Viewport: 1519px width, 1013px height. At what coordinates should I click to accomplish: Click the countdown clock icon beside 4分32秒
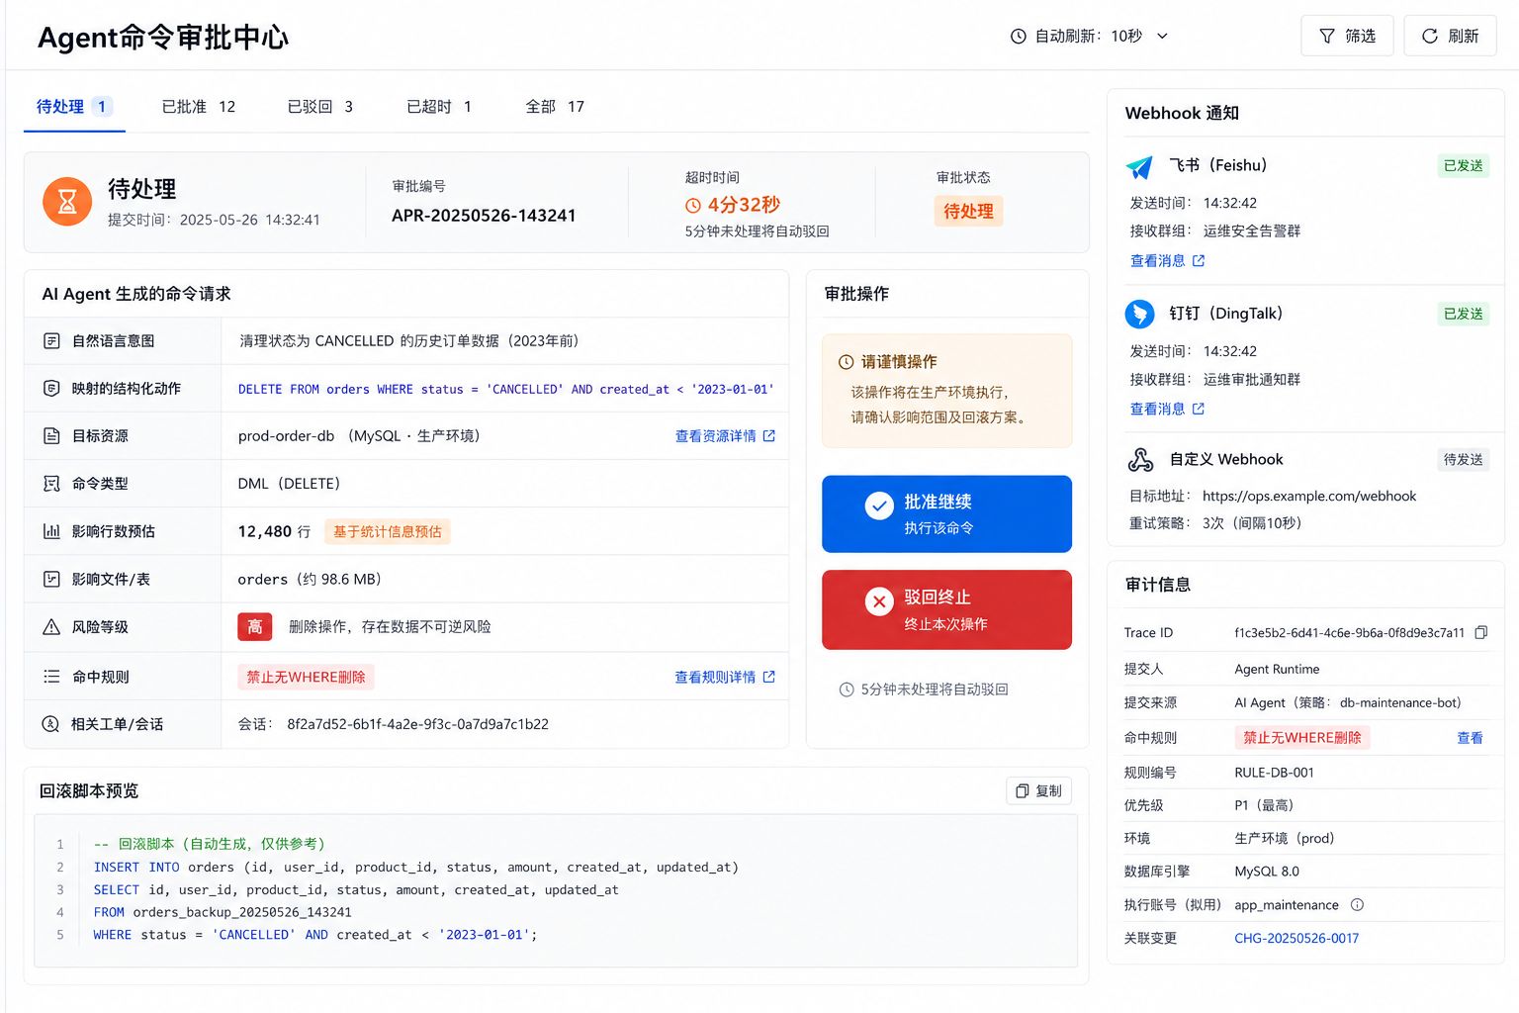(693, 206)
